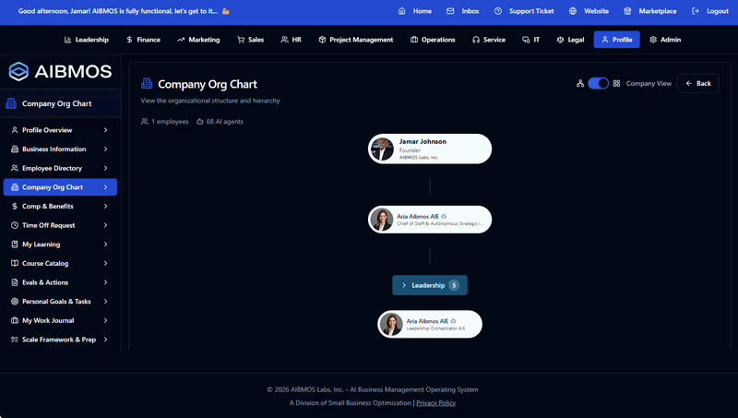Screen dimensions: 738x418
Task: Expand Company Org Chart sidebar chevron
Action: point(105,187)
